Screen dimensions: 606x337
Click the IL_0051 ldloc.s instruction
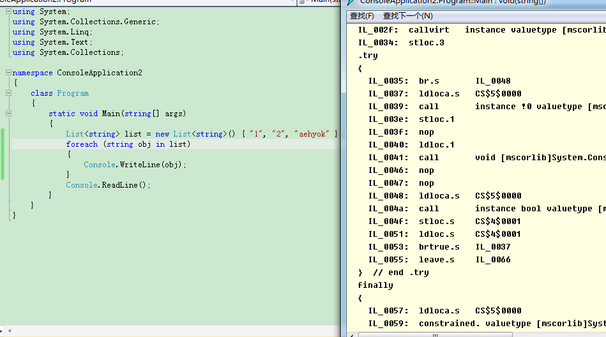[x=444, y=234]
